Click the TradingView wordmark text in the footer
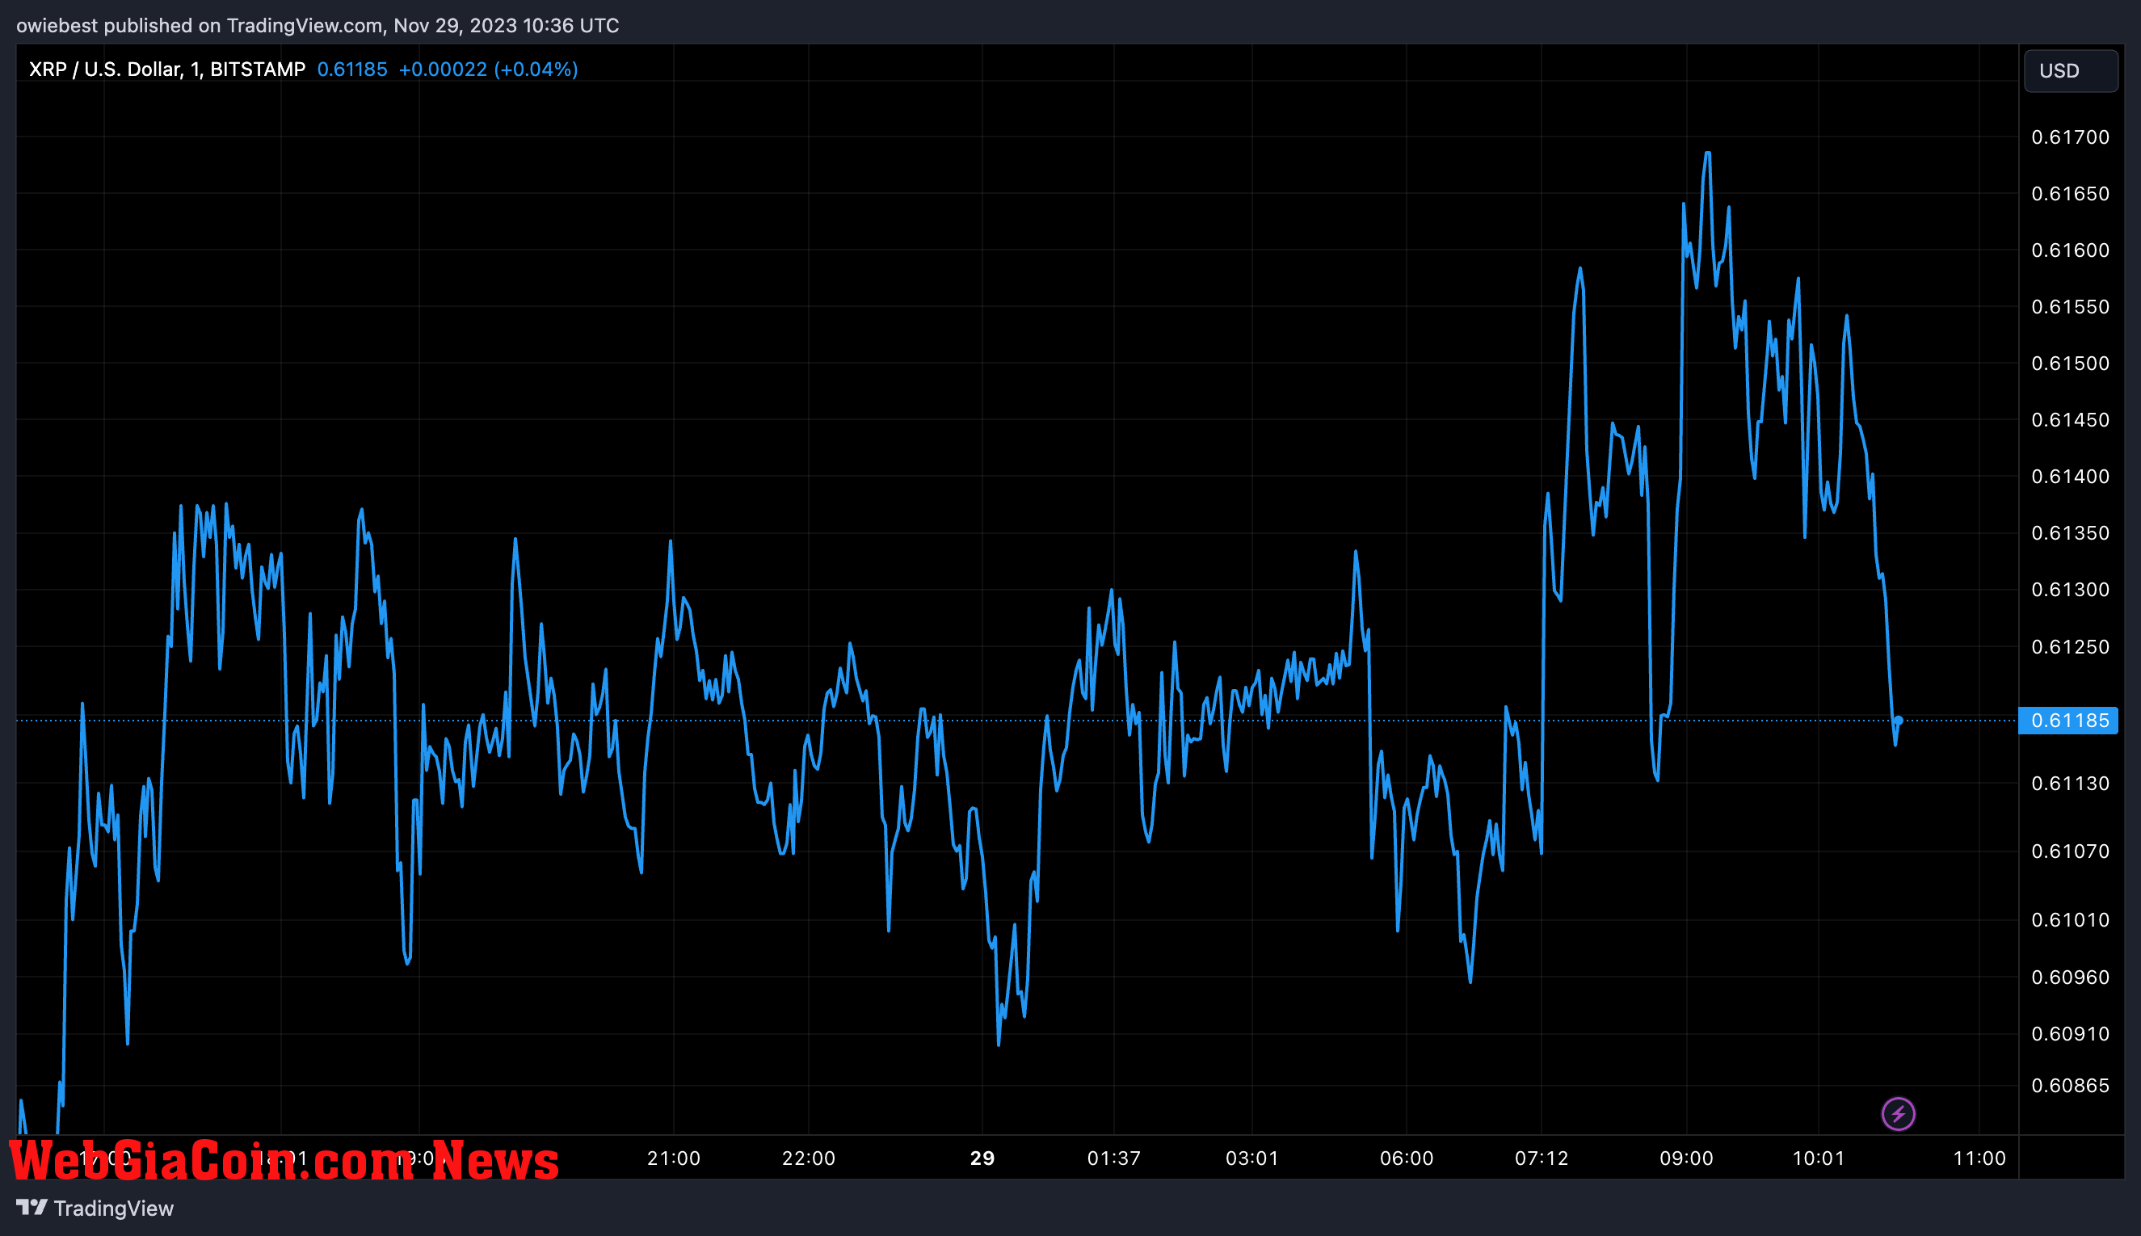Screen dimensions: 2141x1236 tap(114, 1208)
